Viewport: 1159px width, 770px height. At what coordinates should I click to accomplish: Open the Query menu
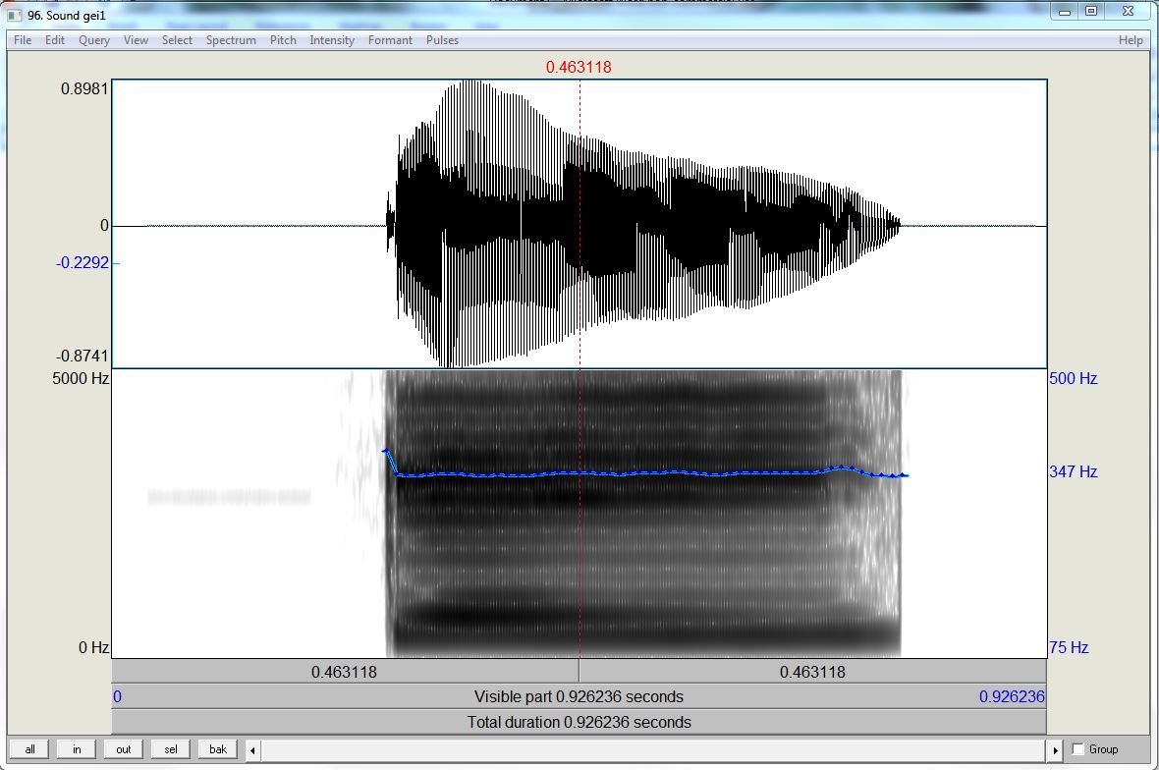[94, 40]
